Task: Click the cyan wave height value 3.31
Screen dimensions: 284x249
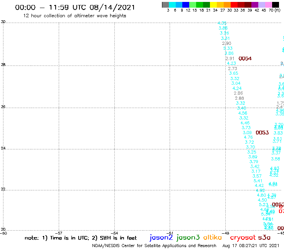Action: pyautogui.click(x=225, y=38)
